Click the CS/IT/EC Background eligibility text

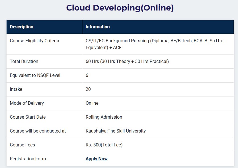point(155,44)
